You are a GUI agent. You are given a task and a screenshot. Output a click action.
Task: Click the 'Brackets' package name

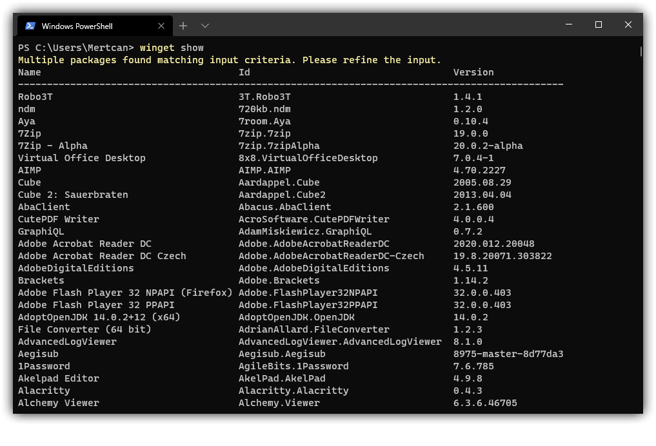[41, 280]
